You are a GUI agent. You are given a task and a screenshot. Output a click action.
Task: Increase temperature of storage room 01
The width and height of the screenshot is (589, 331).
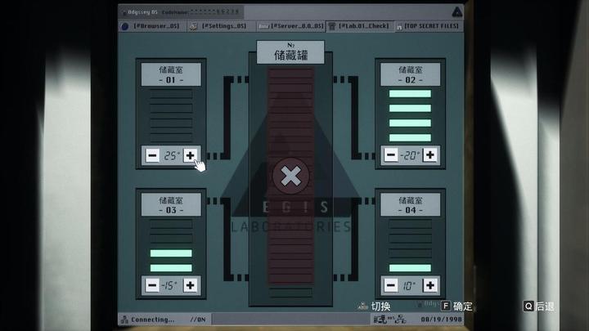pos(190,155)
